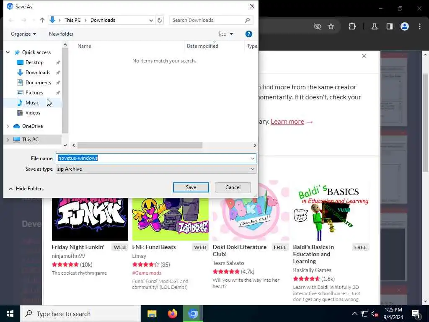This screenshot has width=429, height=322.
Task: Open File Explorer from the taskbar
Action: pos(152,314)
